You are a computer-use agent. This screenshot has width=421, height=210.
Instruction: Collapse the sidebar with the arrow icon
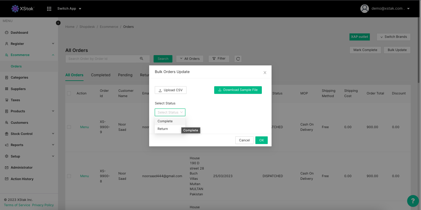tap(58, 23)
